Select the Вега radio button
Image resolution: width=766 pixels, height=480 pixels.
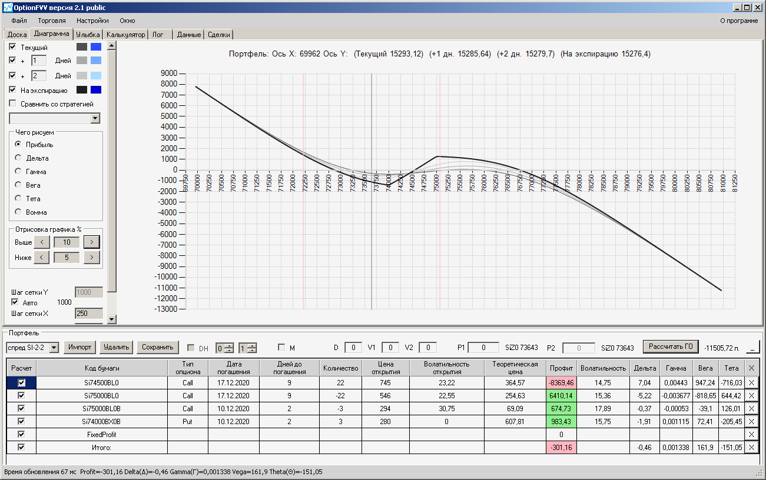click(18, 185)
